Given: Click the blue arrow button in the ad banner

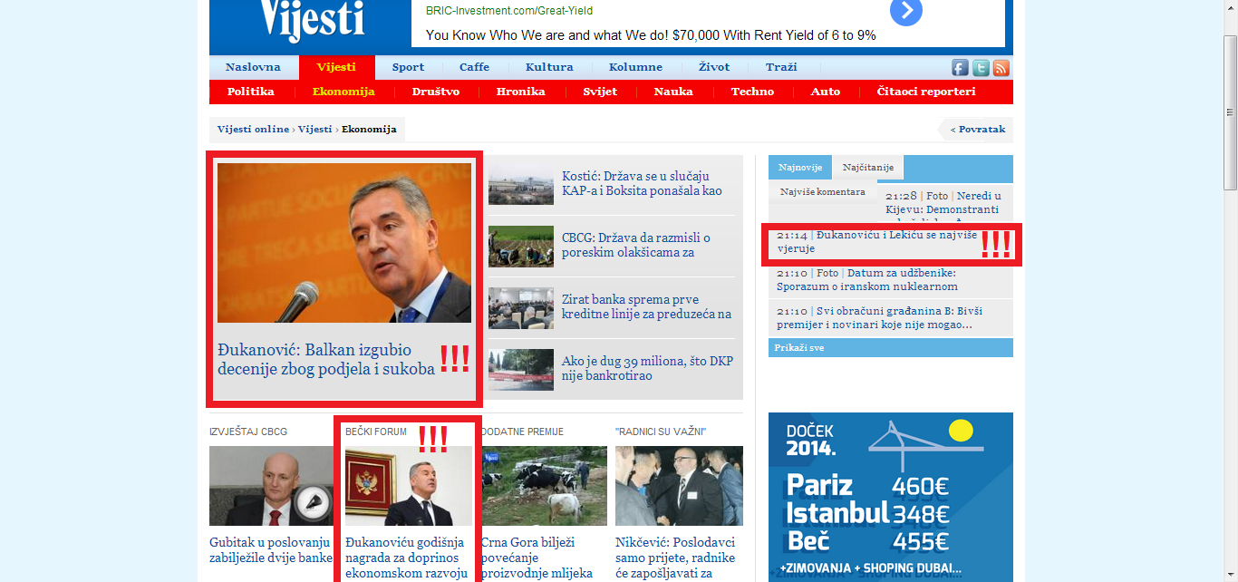Looking at the screenshot, I should [905, 13].
